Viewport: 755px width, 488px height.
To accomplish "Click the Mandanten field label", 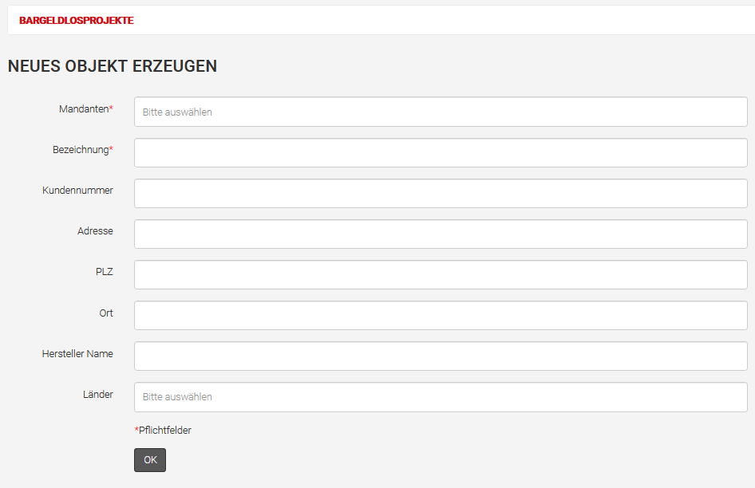I will [85, 109].
